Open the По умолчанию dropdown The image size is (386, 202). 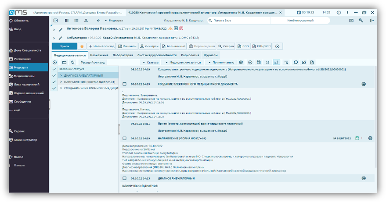221,62
